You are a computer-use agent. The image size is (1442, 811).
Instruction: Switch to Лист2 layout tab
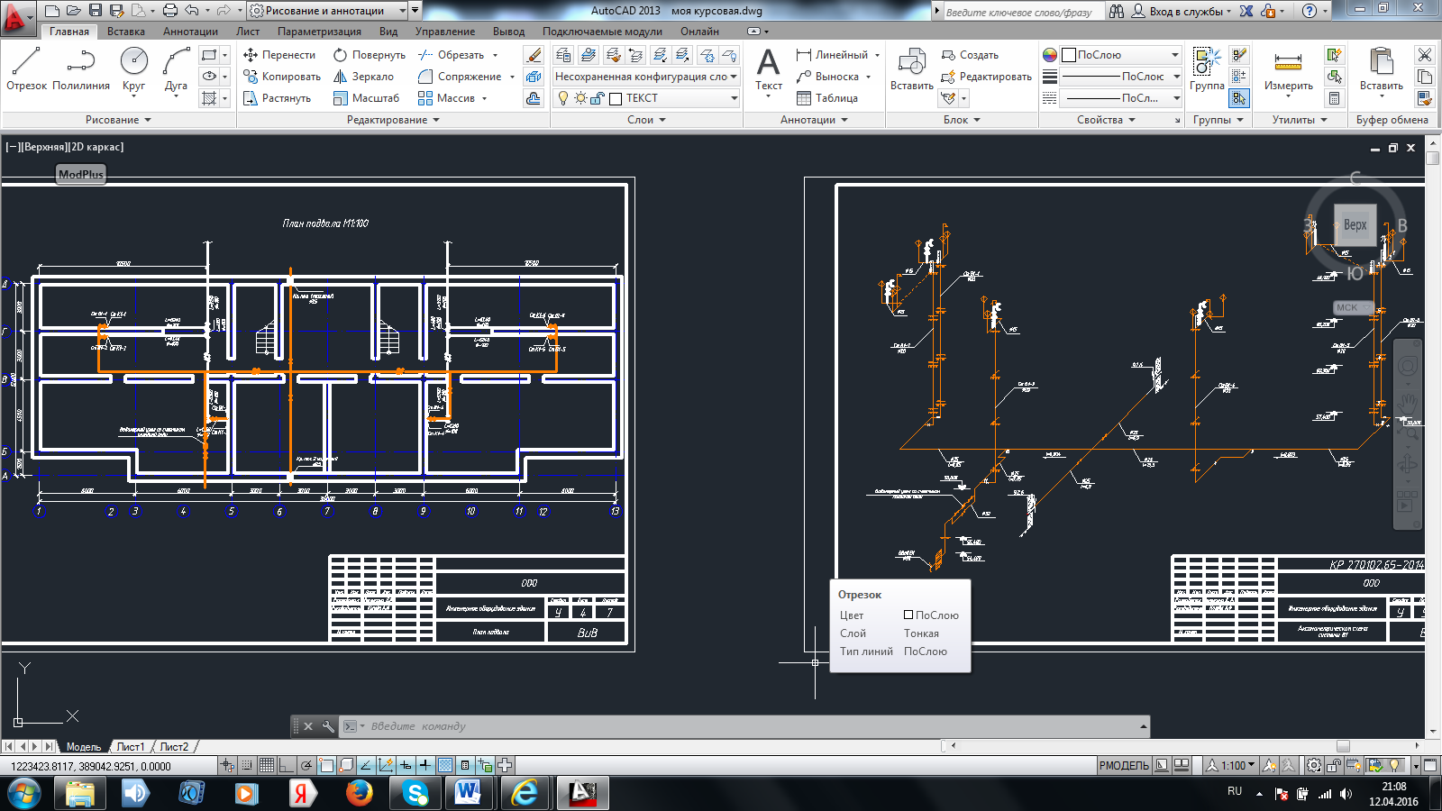174,747
